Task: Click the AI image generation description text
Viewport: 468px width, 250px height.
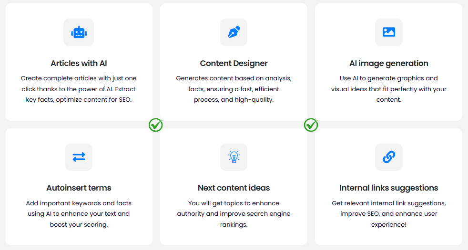Action: [x=388, y=89]
